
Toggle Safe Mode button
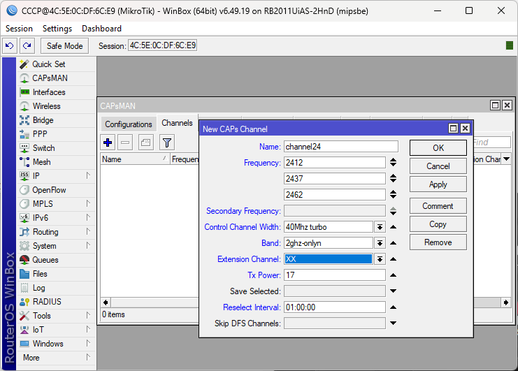65,45
